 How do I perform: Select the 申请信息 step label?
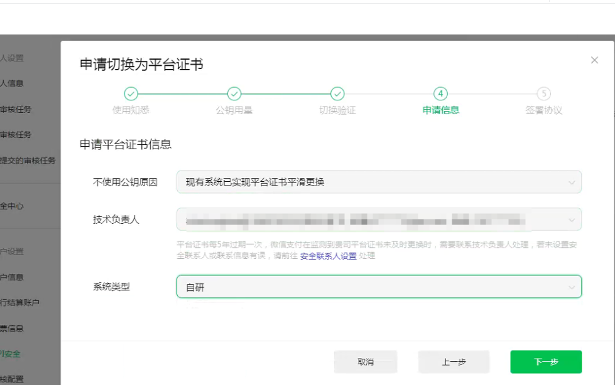point(441,110)
